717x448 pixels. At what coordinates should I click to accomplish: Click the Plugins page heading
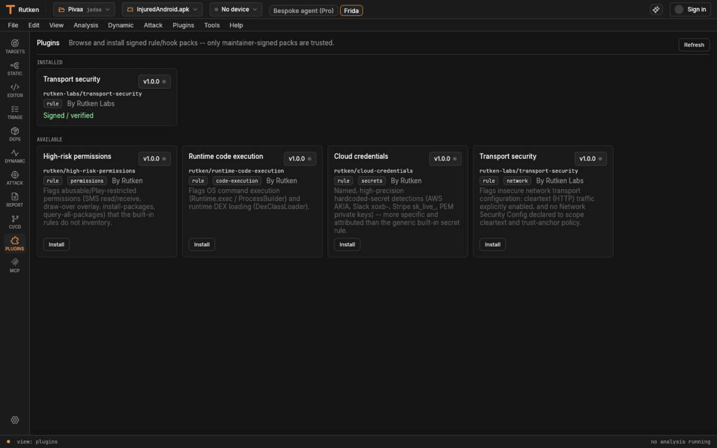coord(48,43)
